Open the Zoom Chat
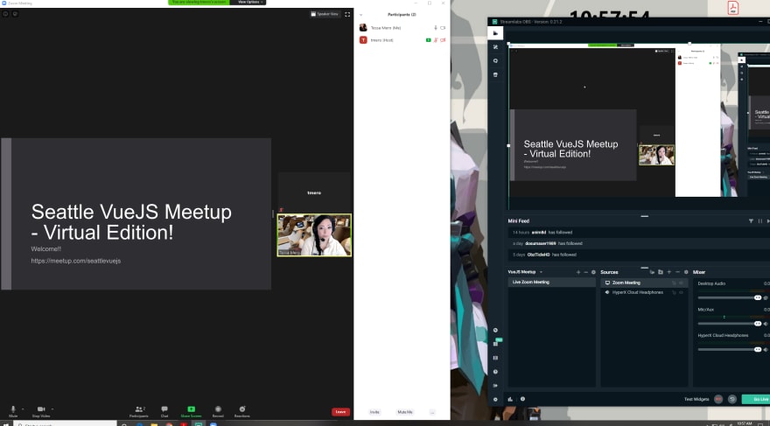770x426 pixels. [164, 411]
